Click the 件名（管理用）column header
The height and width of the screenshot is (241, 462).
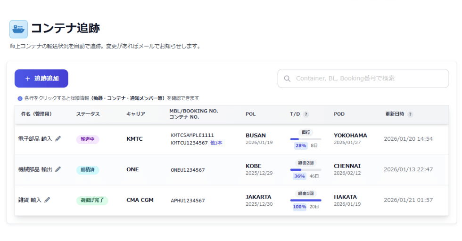tap(36, 114)
